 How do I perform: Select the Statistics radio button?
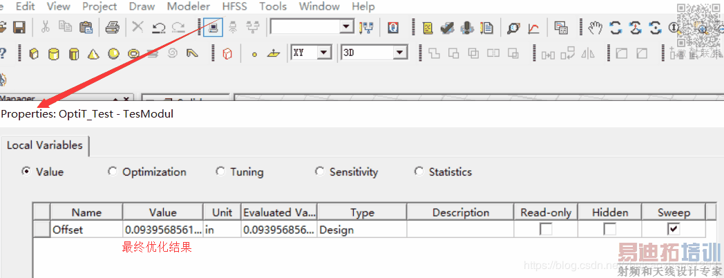tap(419, 172)
